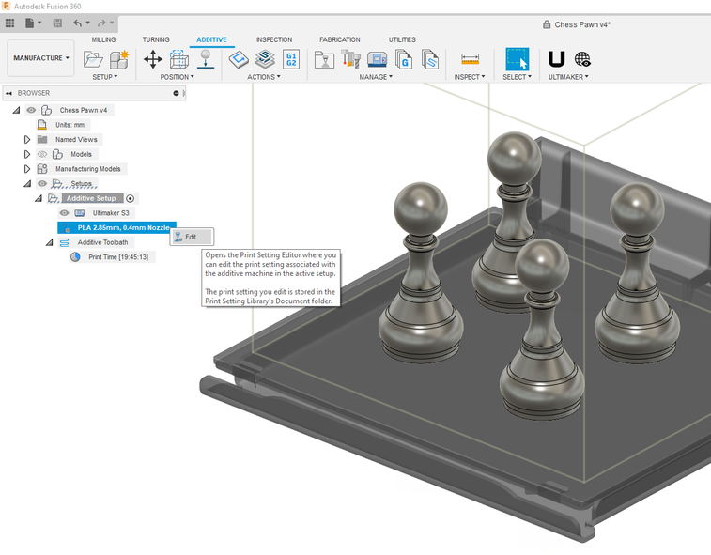The height and width of the screenshot is (555, 711).
Task: Run Post Process G1 G2 icon
Action: 291,59
